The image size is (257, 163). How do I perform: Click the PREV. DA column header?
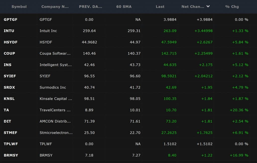tap(91, 6)
